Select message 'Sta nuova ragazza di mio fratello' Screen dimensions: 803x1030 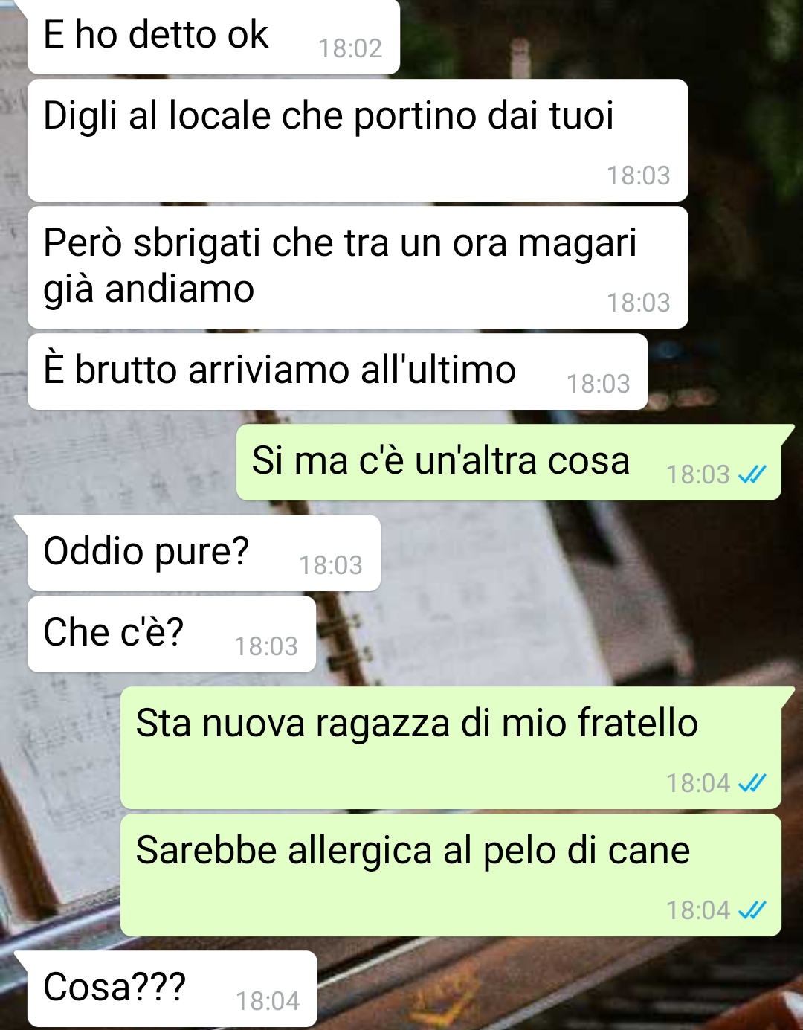tap(451, 748)
